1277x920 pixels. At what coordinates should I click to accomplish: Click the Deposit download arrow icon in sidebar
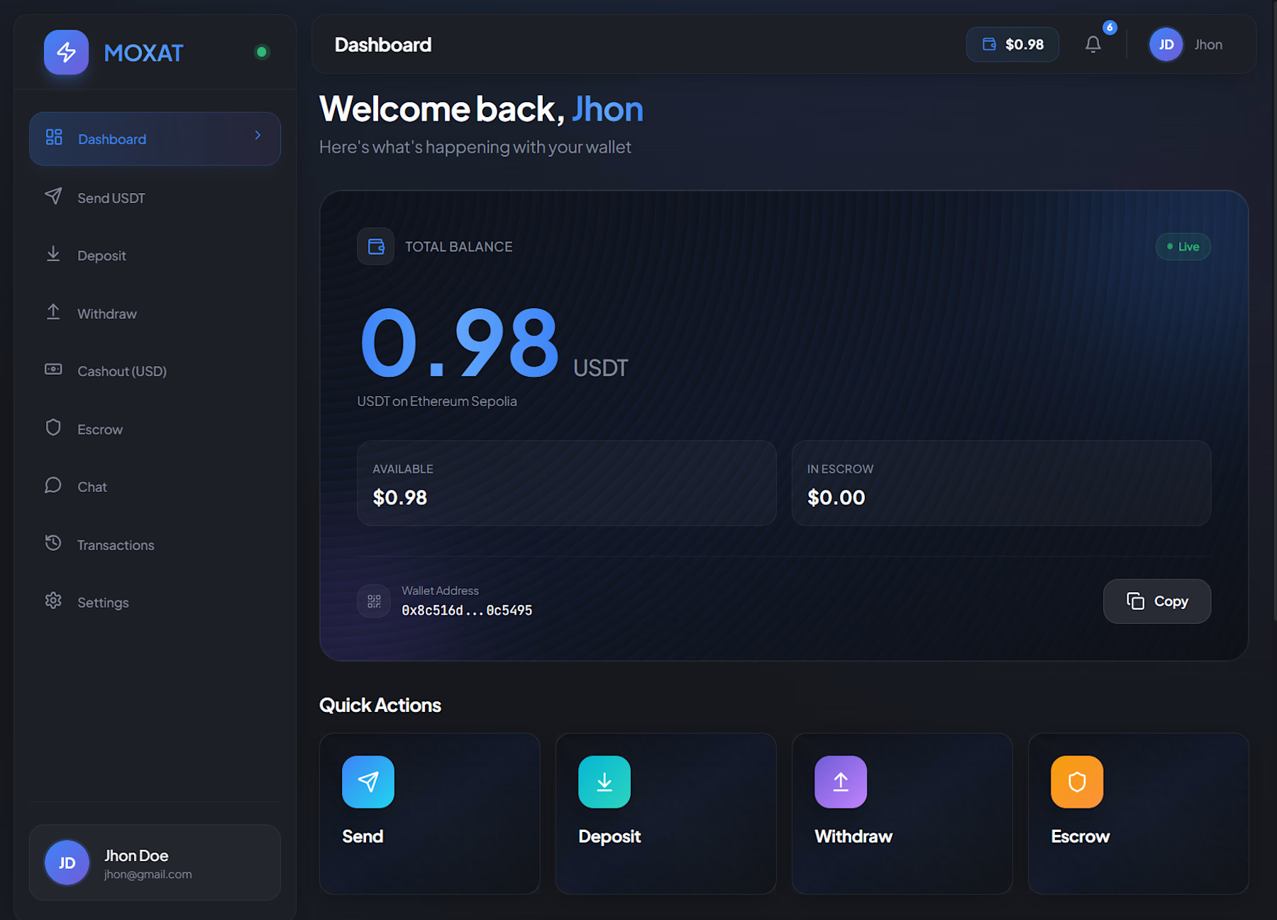[53, 254]
